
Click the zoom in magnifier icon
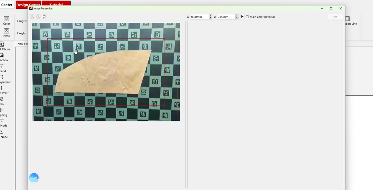(x=32, y=17)
